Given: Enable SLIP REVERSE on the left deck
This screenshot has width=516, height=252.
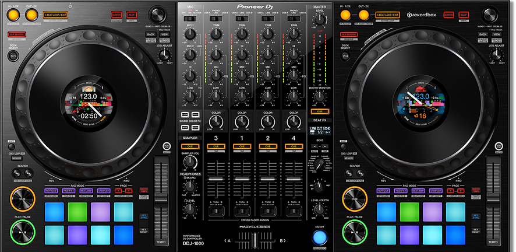Looking at the screenshot, I should point(17,34).
